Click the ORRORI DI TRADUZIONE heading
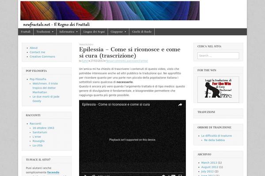Image resolution: width=265 pixels, height=176 pixels. coord(214,128)
